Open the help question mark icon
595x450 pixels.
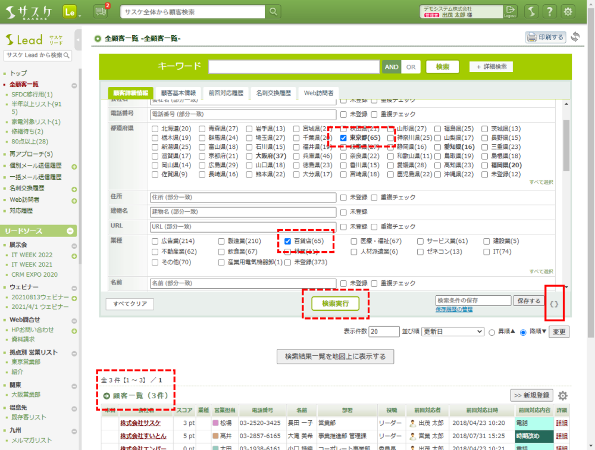tap(549, 11)
